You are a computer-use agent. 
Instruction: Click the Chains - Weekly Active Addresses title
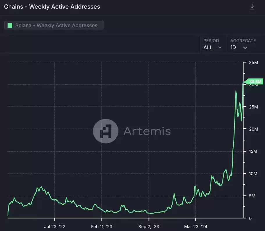coord(52,7)
